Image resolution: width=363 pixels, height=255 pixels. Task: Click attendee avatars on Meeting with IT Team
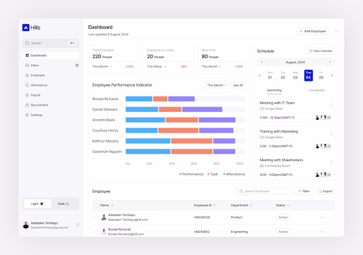[323, 118]
